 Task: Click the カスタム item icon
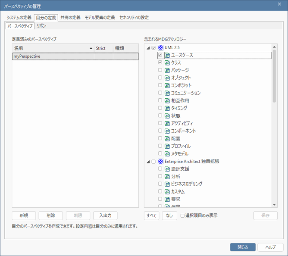pos(167,192)
